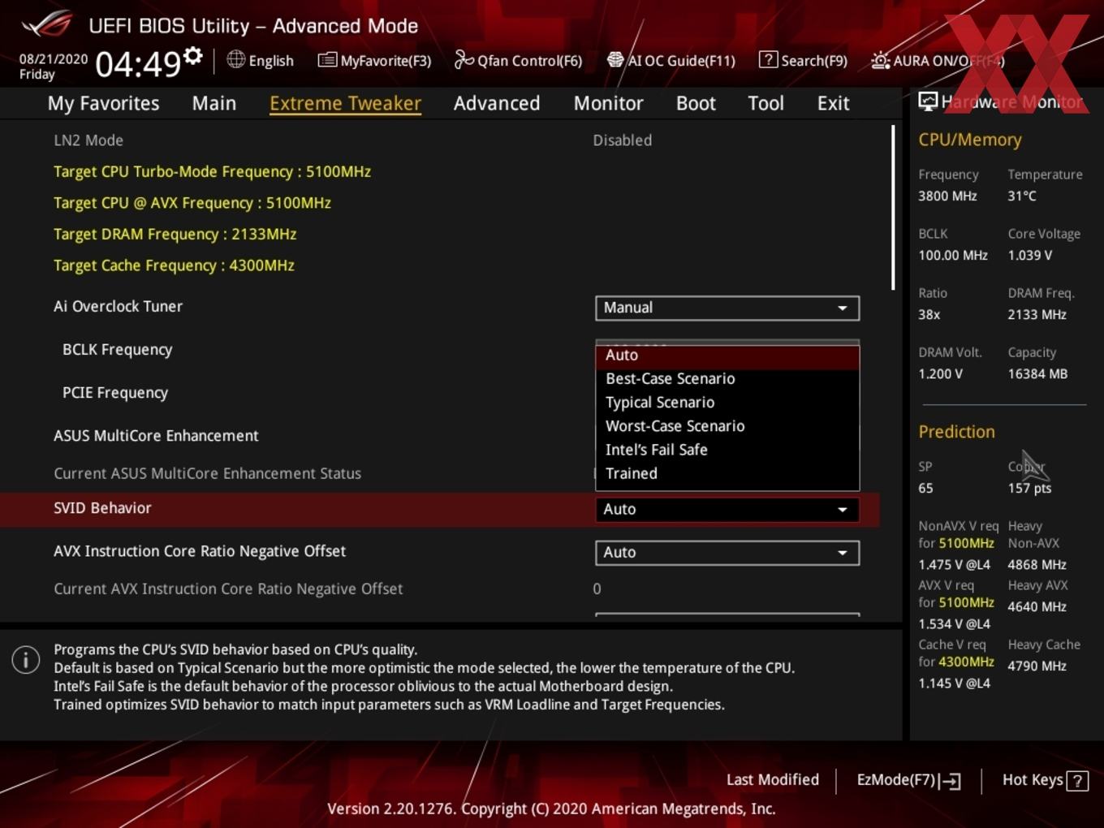Click Target CPU @ AVX Frequency text
This screenshot has width=1104, height=828.
(192, 203)
